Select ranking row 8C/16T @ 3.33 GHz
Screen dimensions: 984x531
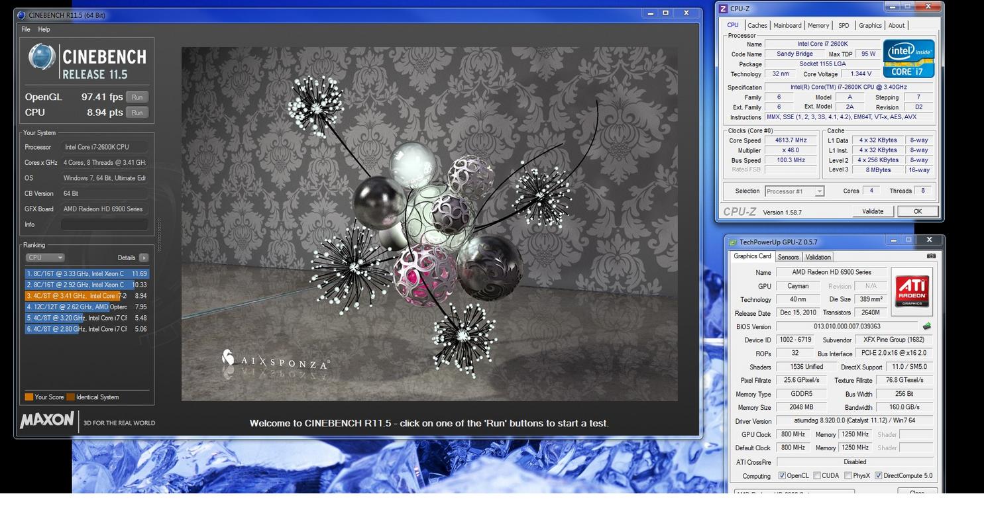point(87,273)
